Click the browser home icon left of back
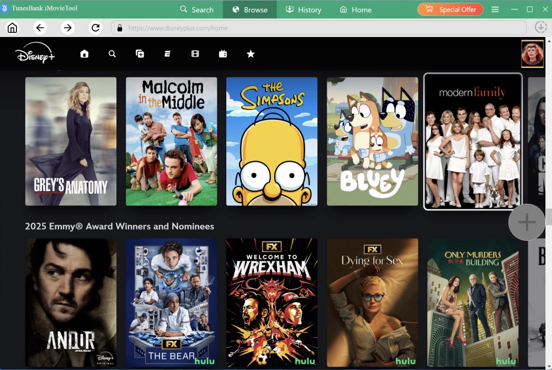 point(12,28)
